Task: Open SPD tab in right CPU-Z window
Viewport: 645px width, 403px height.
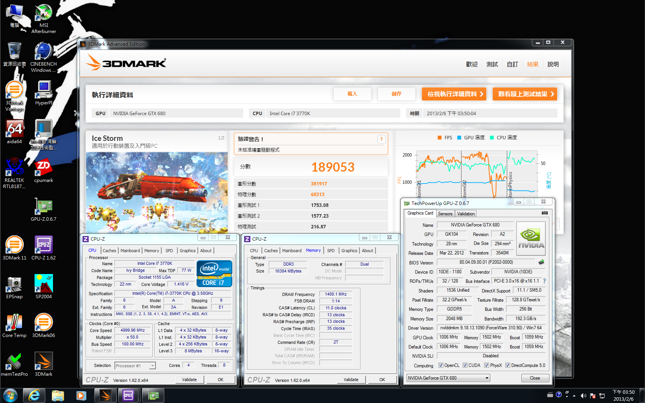Action: (x=331, y=251)
